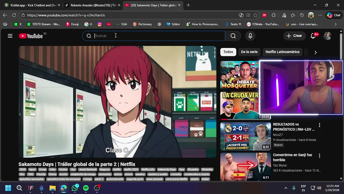Switch to Roberto Anzules TikTok tab
Image resolution: width=344 pixels, height=194 pixels.
point(92,5)
